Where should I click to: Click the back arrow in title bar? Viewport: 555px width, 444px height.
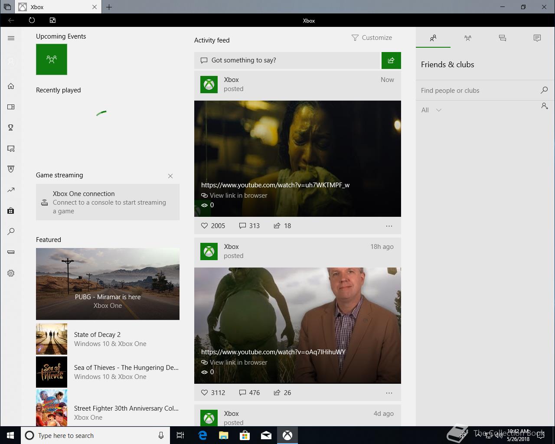(11, 20)
